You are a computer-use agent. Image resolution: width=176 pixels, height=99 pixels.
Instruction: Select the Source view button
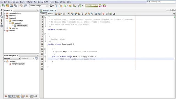click(x=43, y=14)
